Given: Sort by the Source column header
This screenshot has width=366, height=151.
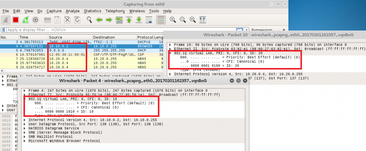Looking at the screenshot, I should (x=70, y=37).
